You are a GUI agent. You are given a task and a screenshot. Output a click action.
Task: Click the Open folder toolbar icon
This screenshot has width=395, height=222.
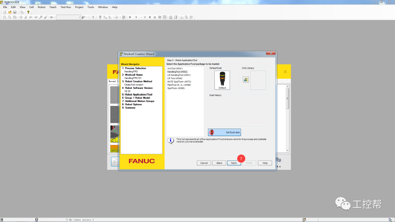tap(10, 12)
